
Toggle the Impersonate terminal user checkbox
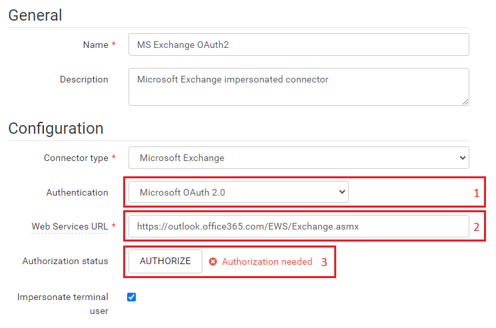click(x=131, y=297)
